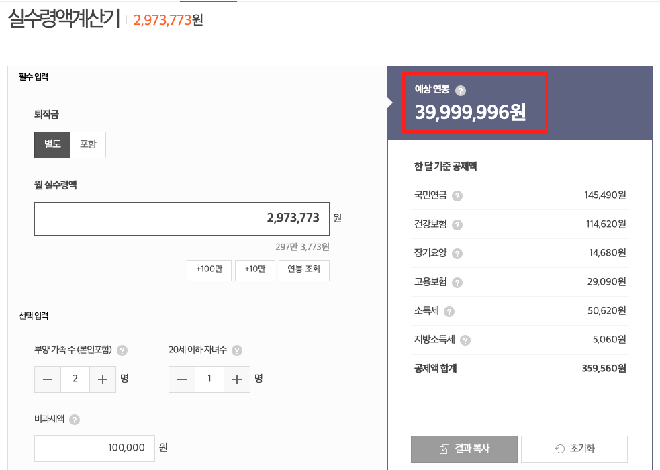Open help for 부양 가족 수
Image resolution: width=660 pixels, height=470 pixels.
point(122,350)
